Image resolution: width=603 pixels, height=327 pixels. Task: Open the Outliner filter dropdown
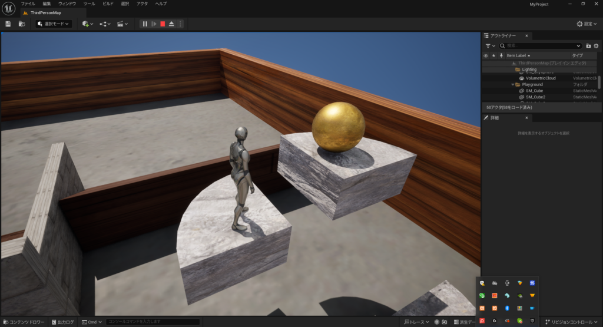pos(489,45)
